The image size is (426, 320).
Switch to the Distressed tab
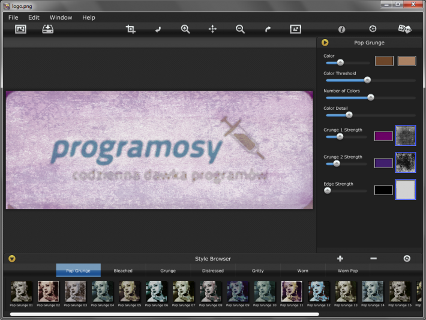point(213,271)
